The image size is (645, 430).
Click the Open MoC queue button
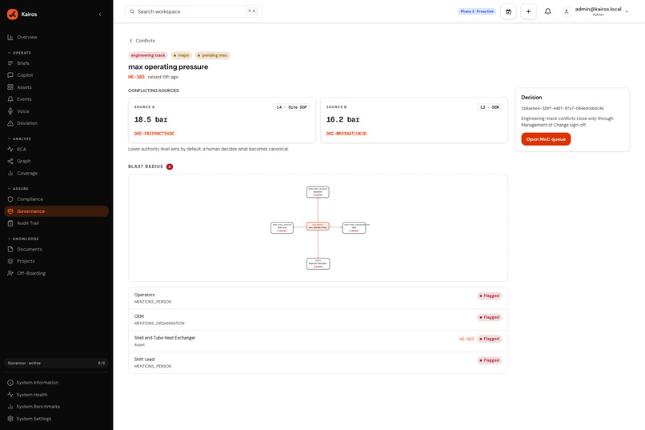click(x=546, y=139)
